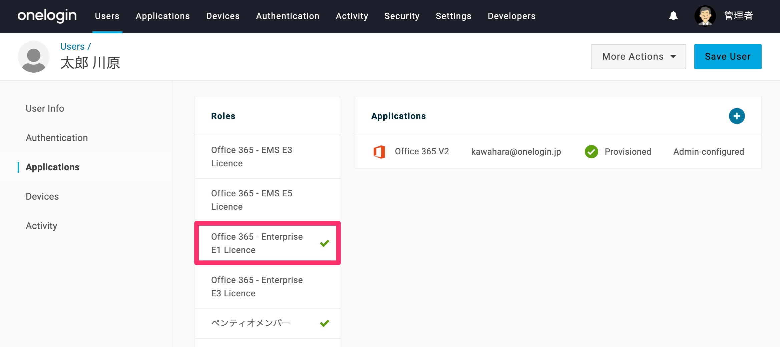Toggle the Office 365 EMS E5 Licence role
780x347 pixels.
(x=268, y=200)
